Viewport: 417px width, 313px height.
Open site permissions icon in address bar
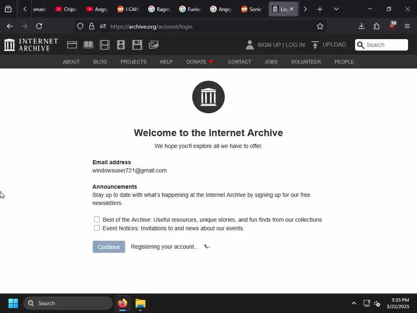pos(103,26)
